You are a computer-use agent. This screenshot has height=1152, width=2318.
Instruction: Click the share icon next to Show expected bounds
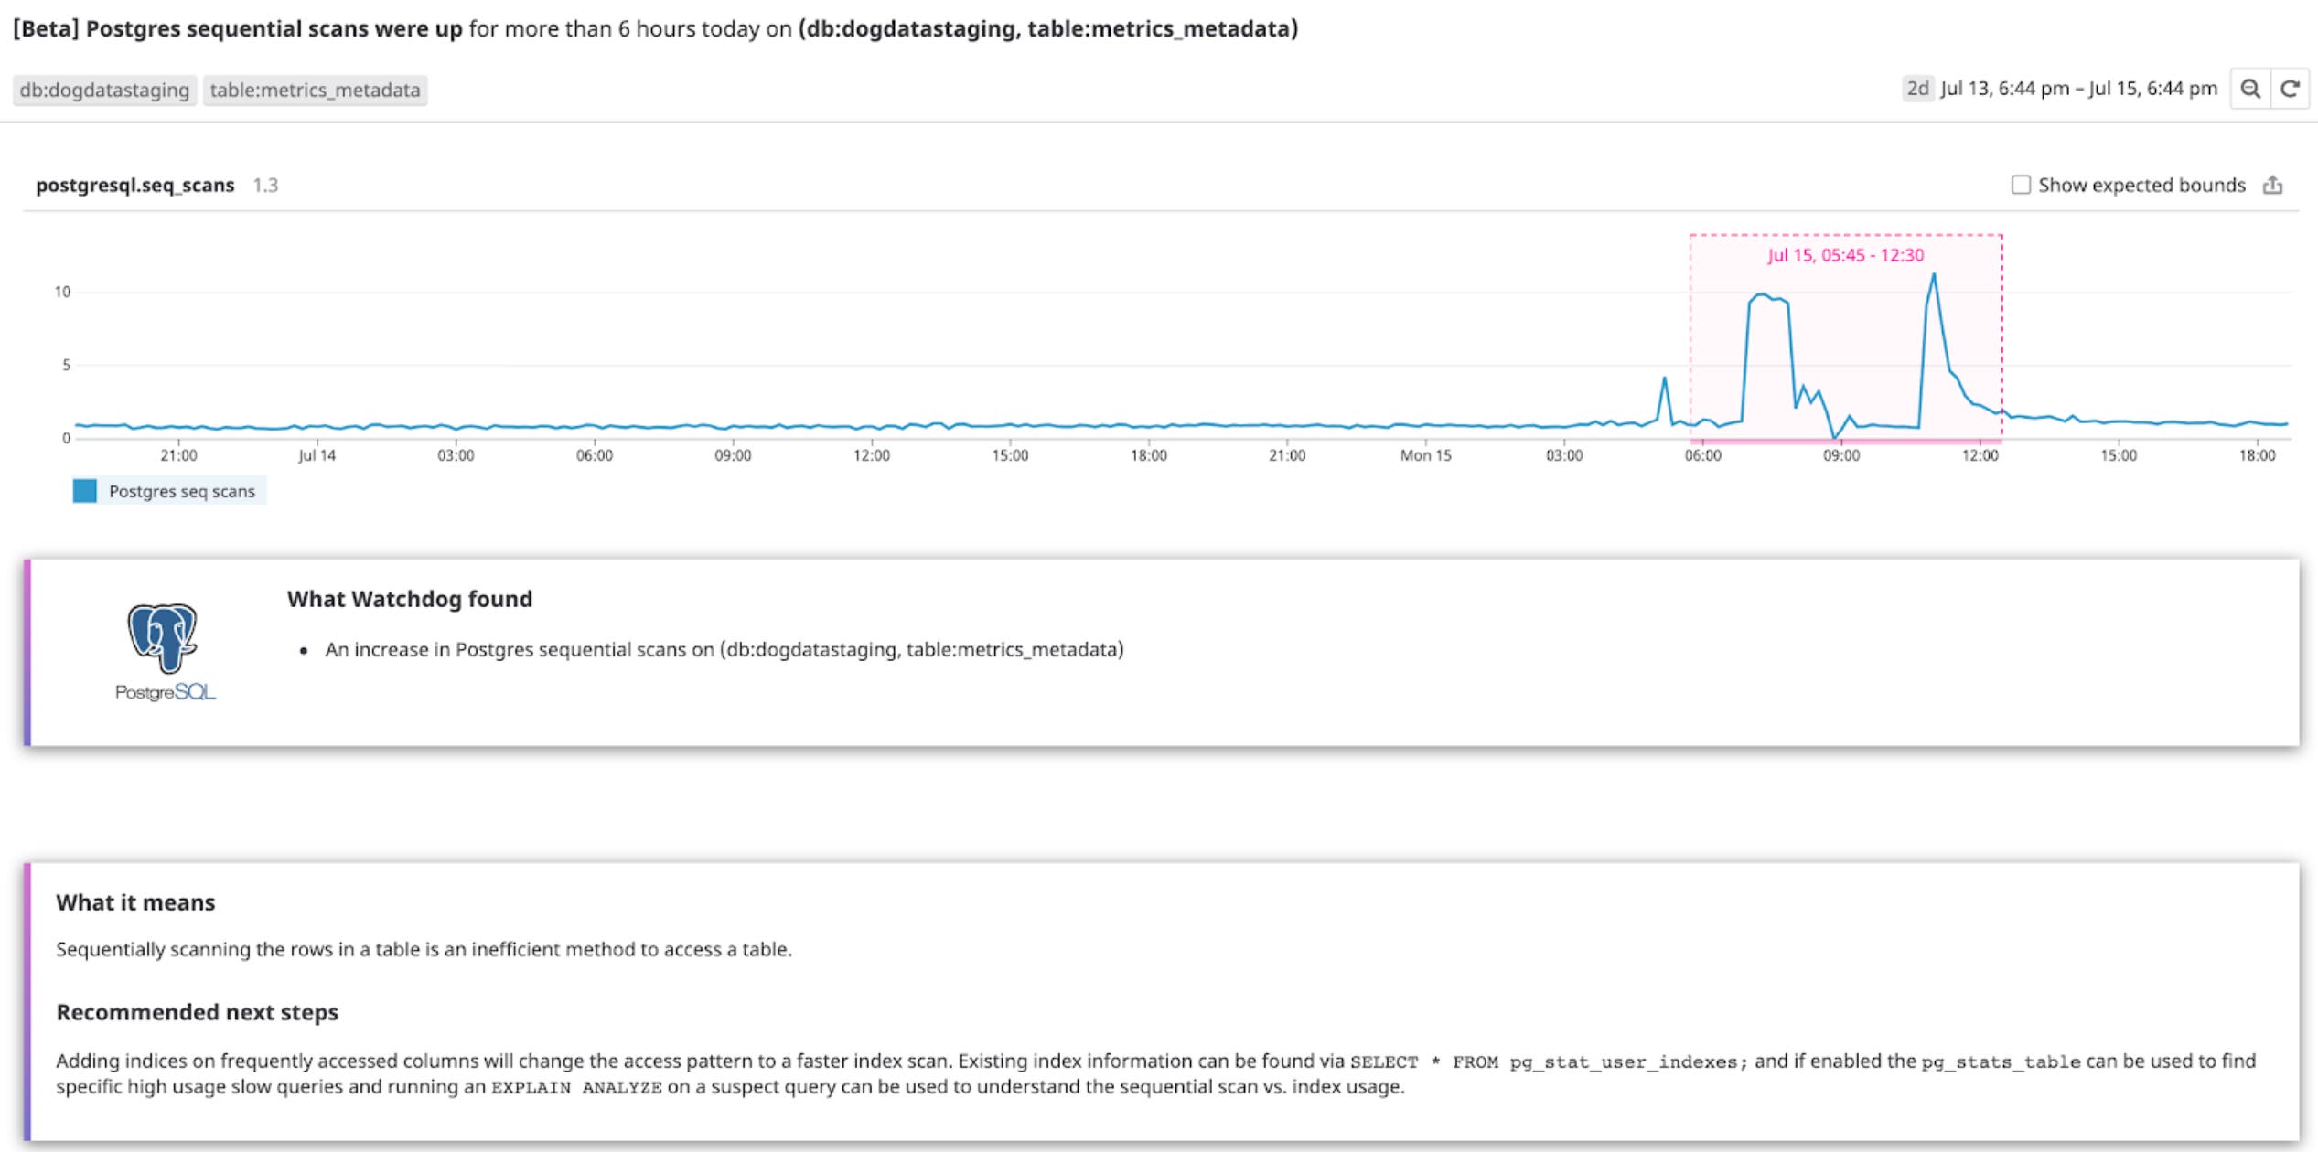point(2275,184)
